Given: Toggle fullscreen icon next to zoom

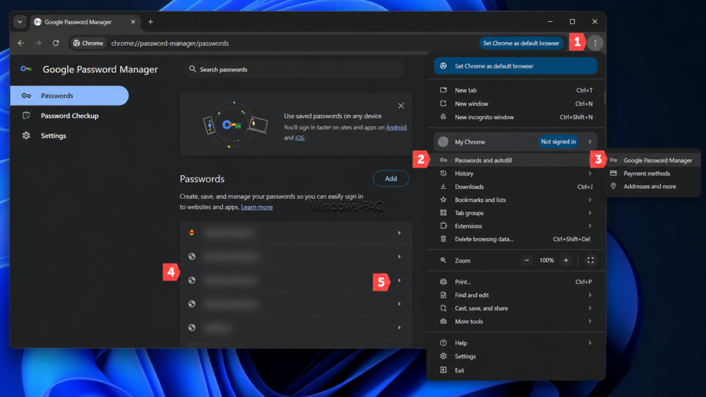Looking at the screenshot, I should click(x=590, y=260).
